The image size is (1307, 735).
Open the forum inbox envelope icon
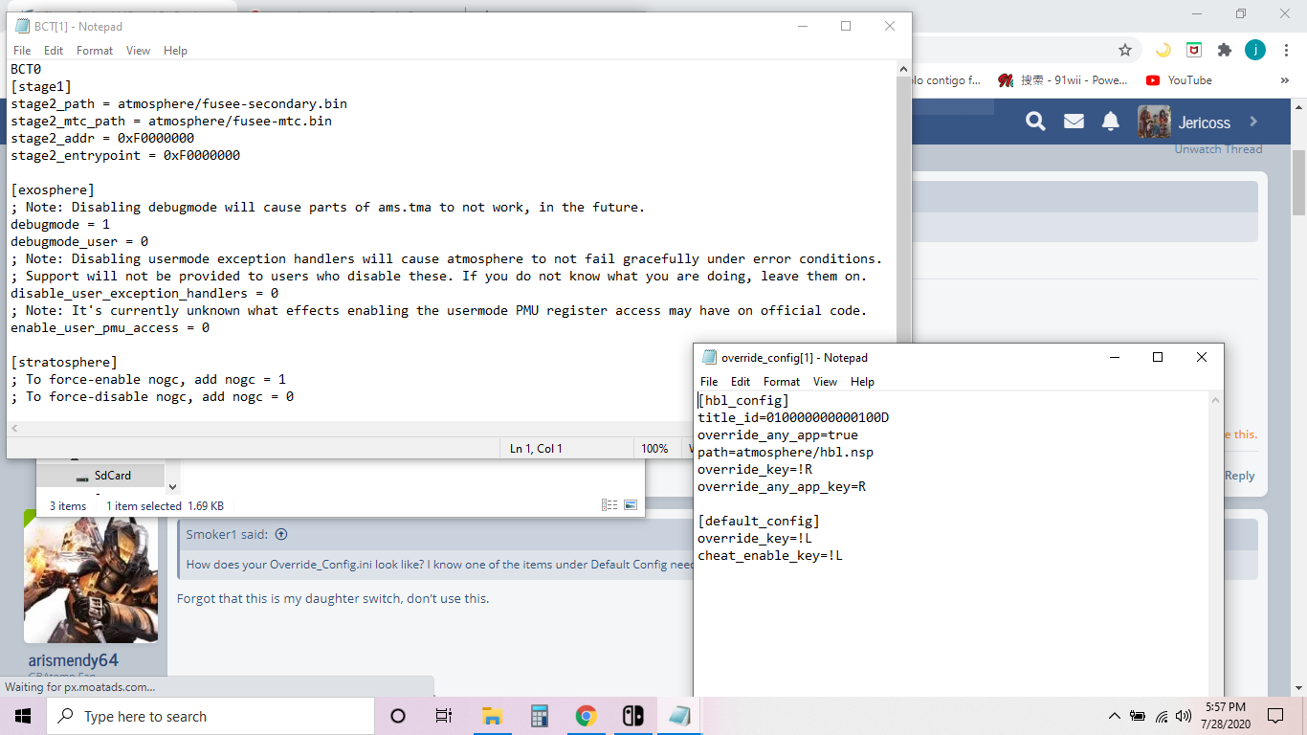1074,122
